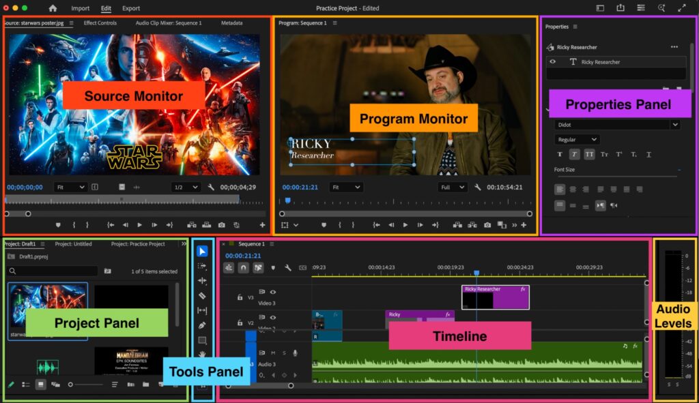Expand Project panel tabs overflow chevron

point(184,243)
